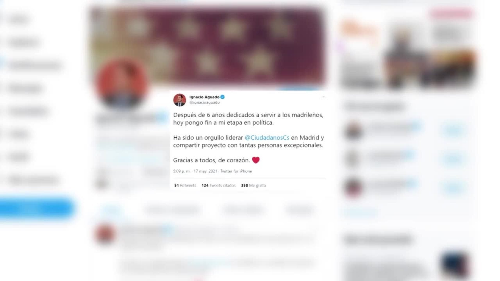Click the third suggested account's blurred avatar
The height and width of the screenshot is (281, 500).
353,187
